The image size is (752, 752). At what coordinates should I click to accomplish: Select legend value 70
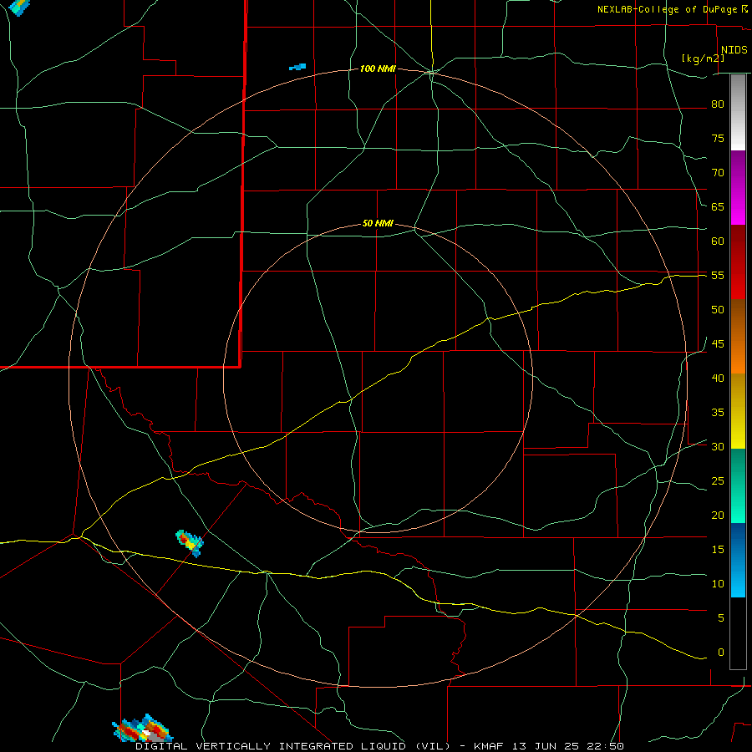pyautogui.click(x=718, y=173)
